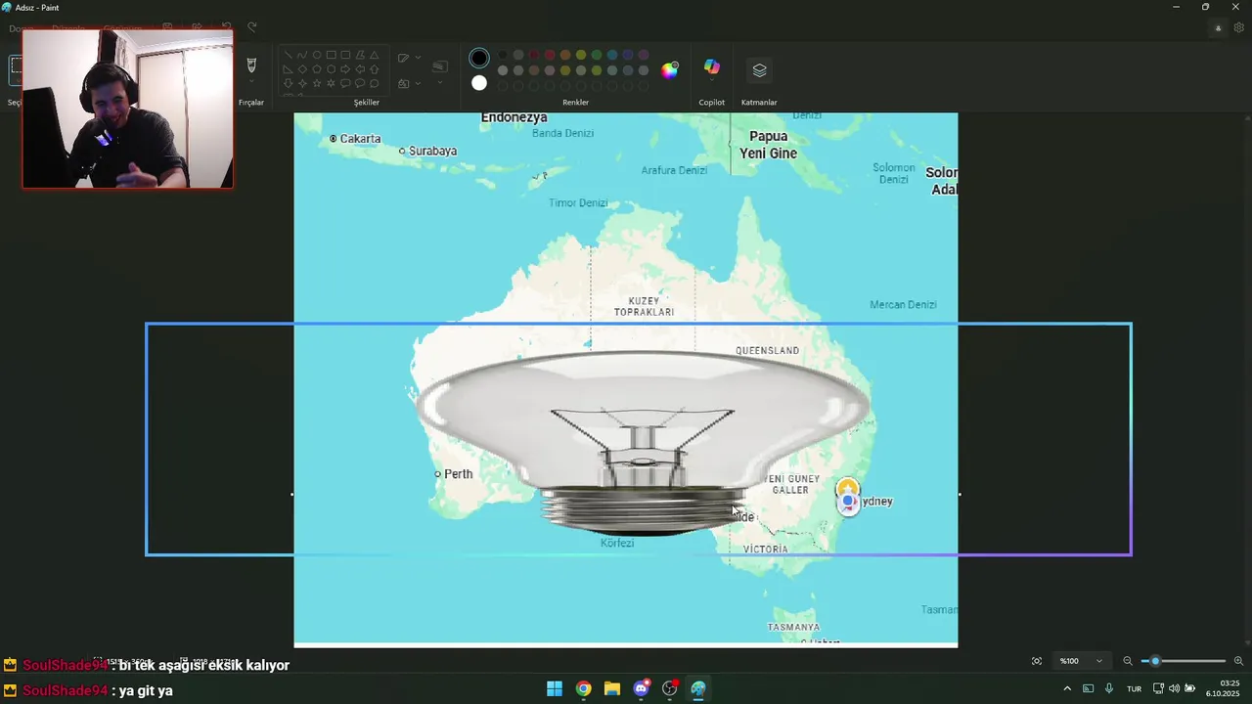
Task: Open the shape outline dropdown
Action: [418, 58]
